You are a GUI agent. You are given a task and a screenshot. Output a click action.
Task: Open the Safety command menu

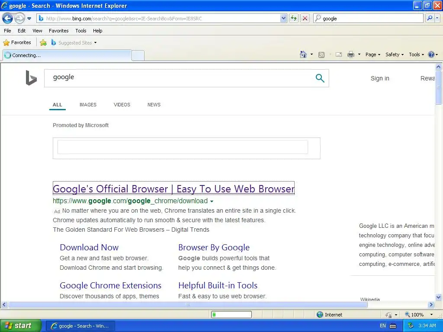[x=395, y=54]
